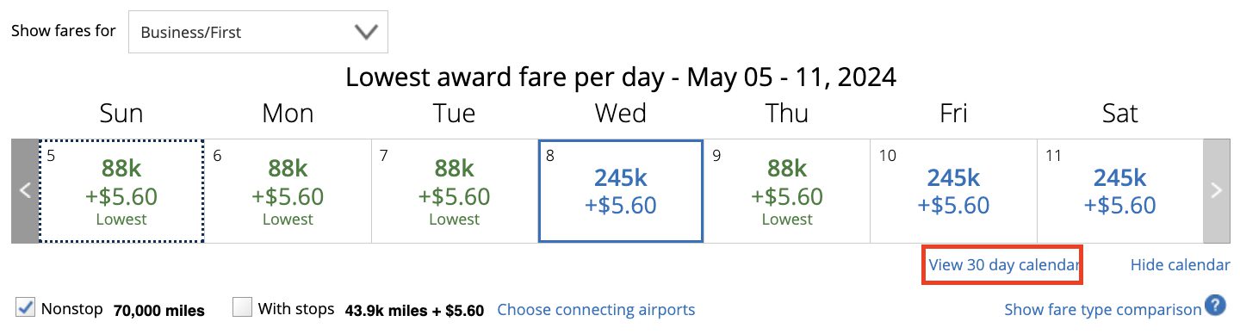1240x334 pixels.
Task: Click the With stops label text
Action: (x=296, y=309)
